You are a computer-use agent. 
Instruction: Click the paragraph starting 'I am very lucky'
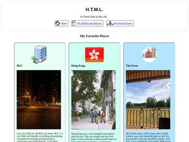tap(40, 137)
